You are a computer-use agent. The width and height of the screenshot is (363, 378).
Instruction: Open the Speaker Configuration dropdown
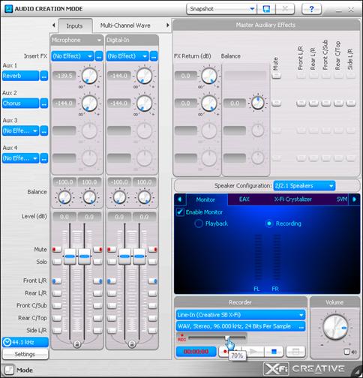304,186
